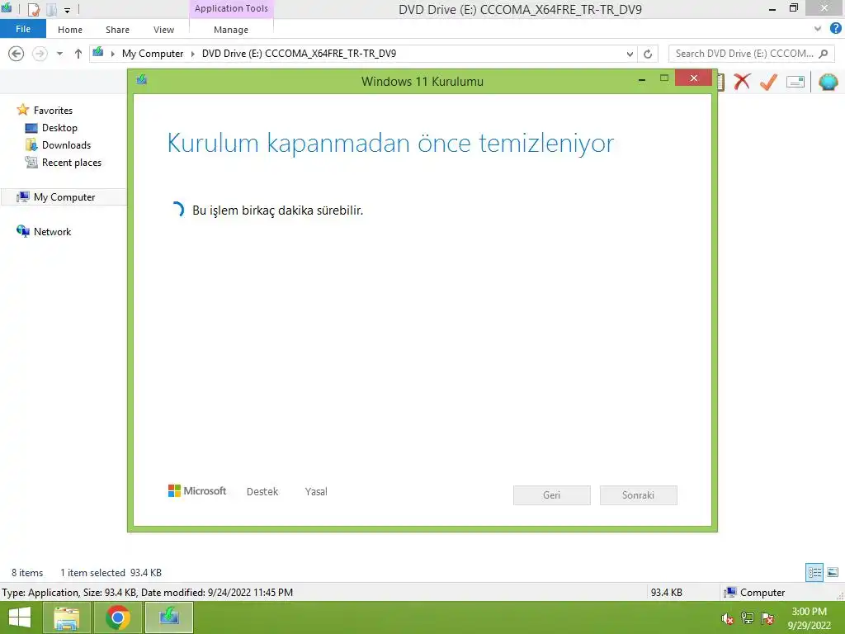
Task: Click 1 item selected 93.4 KB text
Action: pyautogui.click(x=111, y=573)
